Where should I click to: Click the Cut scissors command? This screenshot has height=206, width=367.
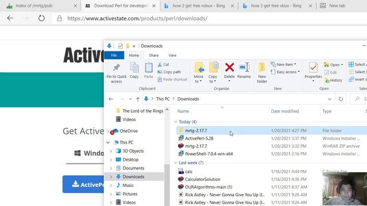click(x=163, y=65)
